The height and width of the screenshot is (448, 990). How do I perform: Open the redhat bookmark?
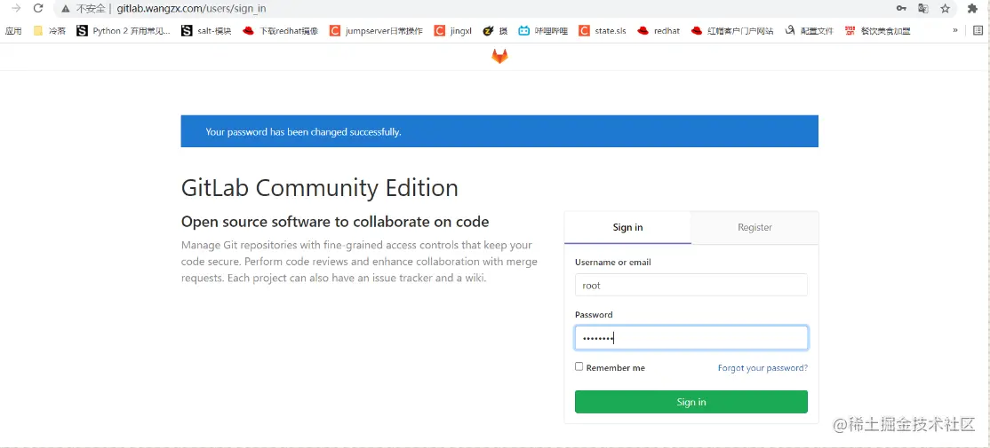[659, 30]
